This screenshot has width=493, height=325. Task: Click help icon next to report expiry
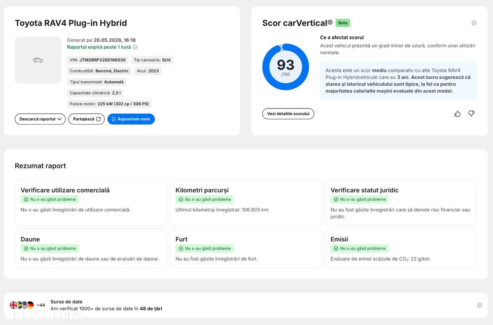pyautogui.click(x=135, y=47)
